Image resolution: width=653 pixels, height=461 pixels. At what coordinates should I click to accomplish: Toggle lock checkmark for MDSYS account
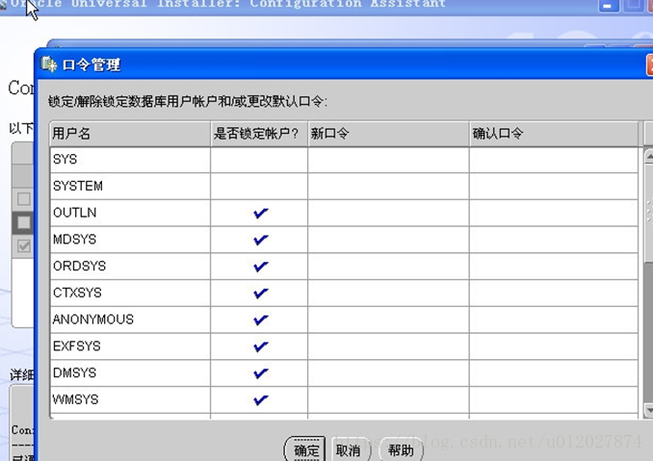[x=260, y=240]
